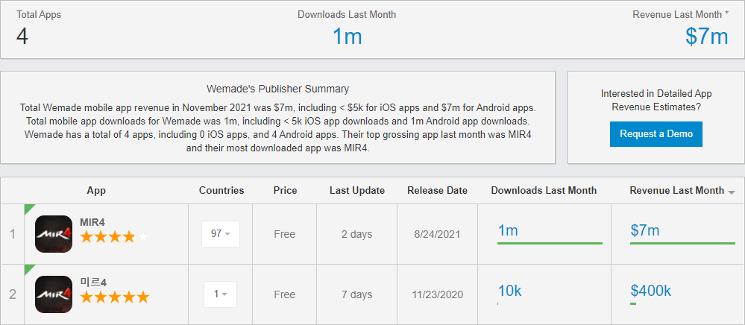745x325 pixels.
Task: Click MIR4's $7m revenue value
Action: pyautogui.click(x=645, y=231)
